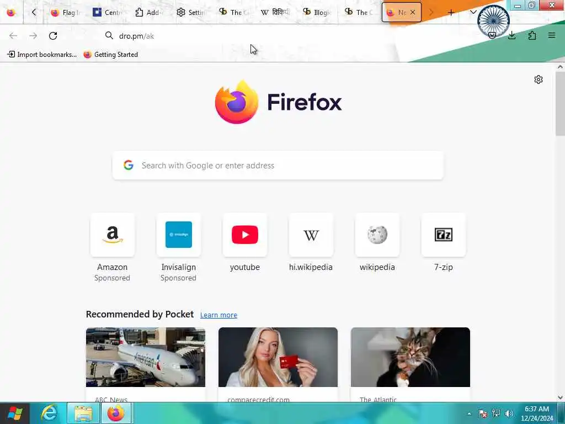This screenshot has height=424, width=565.
Task: Open the Hindi Wikipedia tab
Action: click(275, 13)
